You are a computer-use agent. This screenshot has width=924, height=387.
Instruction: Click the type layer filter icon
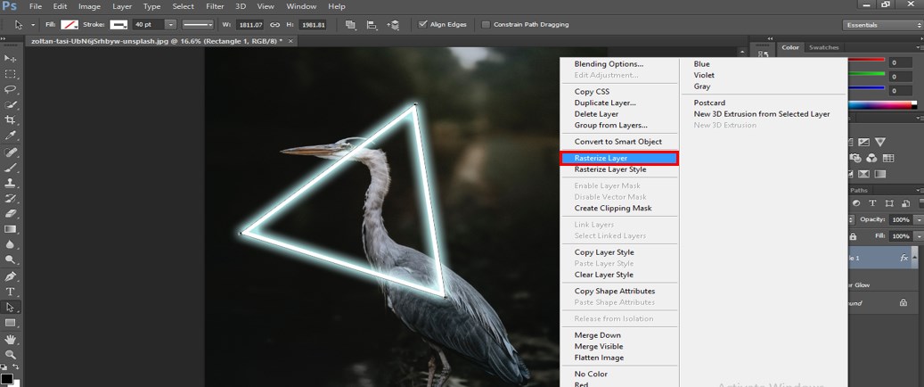point(872,203)
